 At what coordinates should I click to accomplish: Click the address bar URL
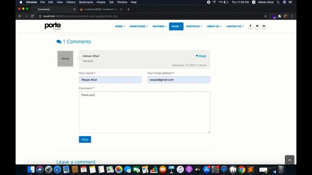coord(80,16)
